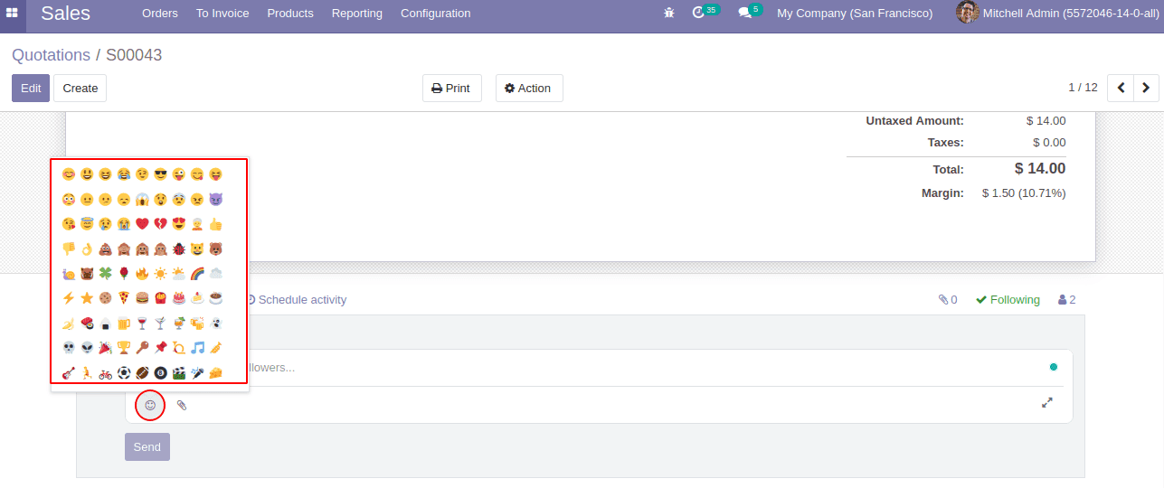Insert the rainbow emoji
1164x488 pixels.
click(x=197, y=273)
